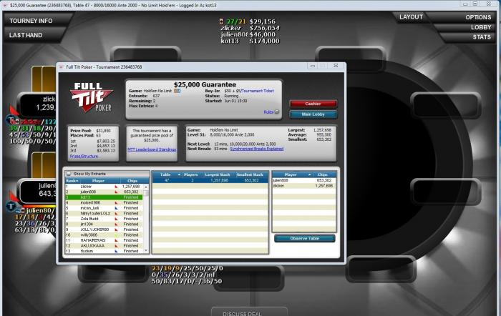Screen dimensions: 501x316
Task: Click the blue Main Lobby button
Action: click(x=313, y=114)
